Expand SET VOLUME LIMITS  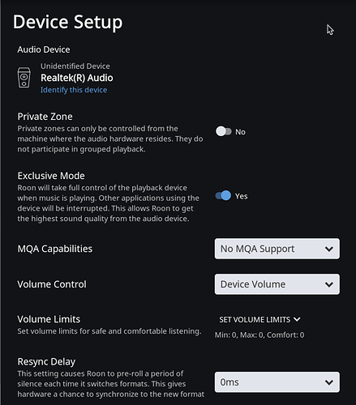[x=259, y=320]
